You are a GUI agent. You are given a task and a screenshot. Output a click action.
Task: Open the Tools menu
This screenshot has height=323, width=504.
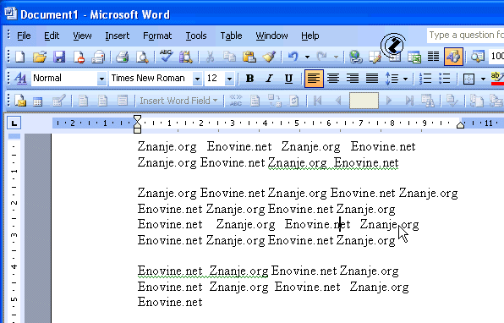tap(196, 36)
